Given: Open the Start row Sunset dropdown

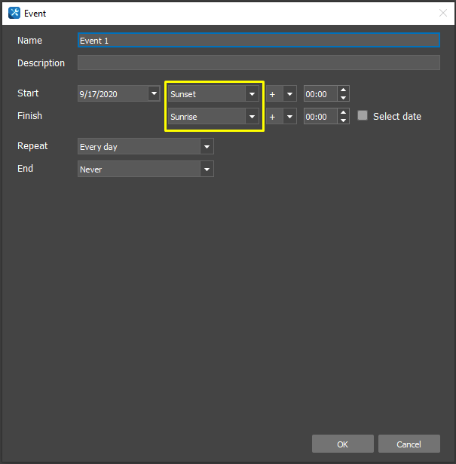Looking at the screenshot, I should click(x=252, y=94).
